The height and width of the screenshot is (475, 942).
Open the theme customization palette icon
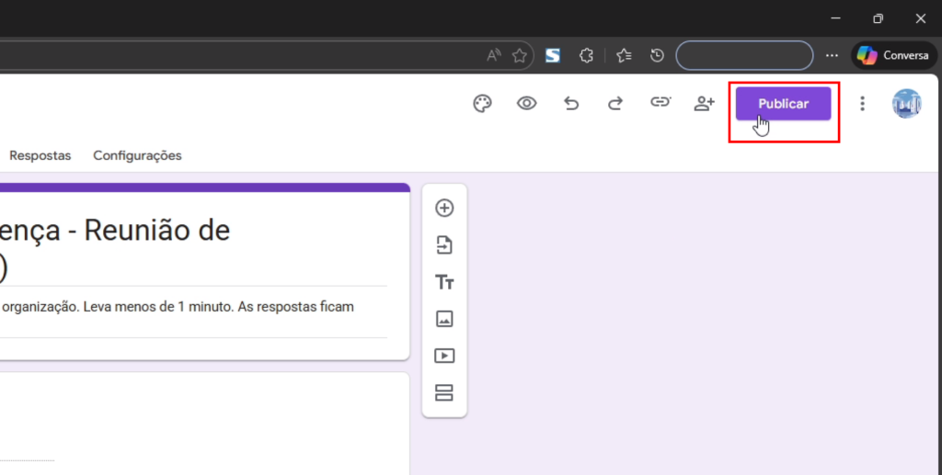pyautogui.click(x=482, y=104)
